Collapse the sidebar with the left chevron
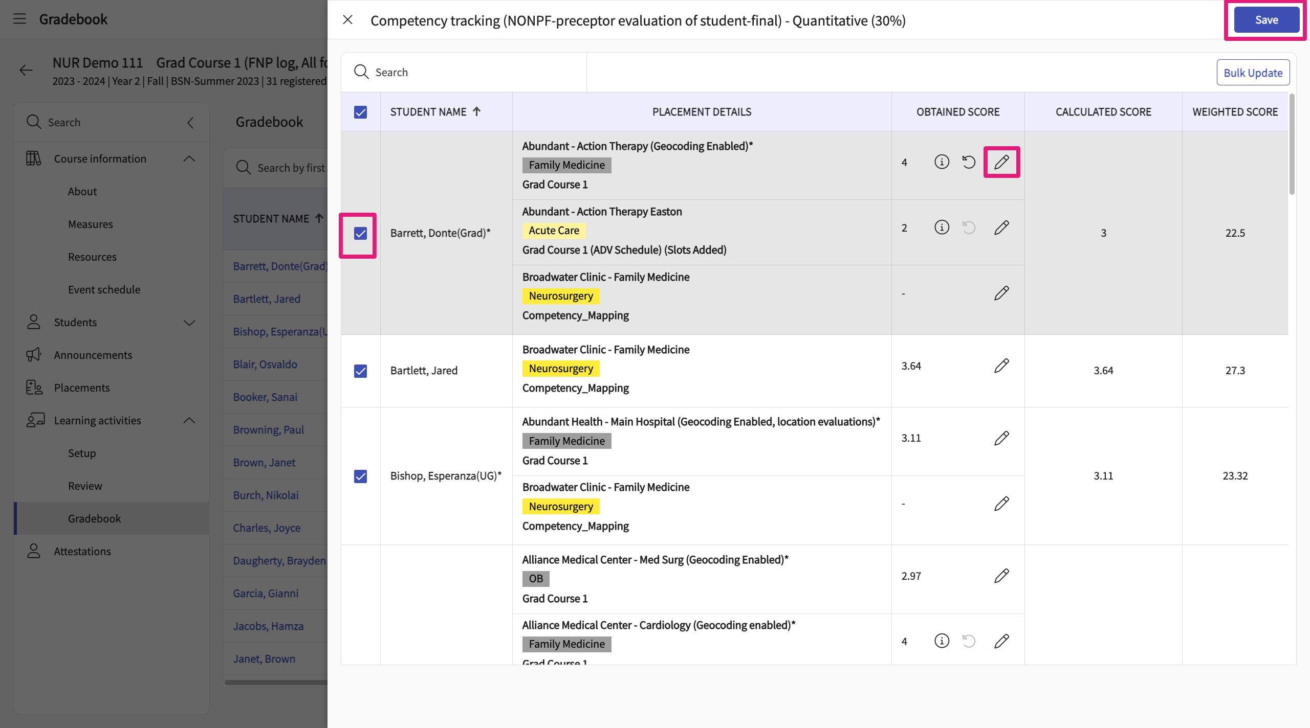The width and height of the screenshot is (1310, 728). tap(190, 123)
